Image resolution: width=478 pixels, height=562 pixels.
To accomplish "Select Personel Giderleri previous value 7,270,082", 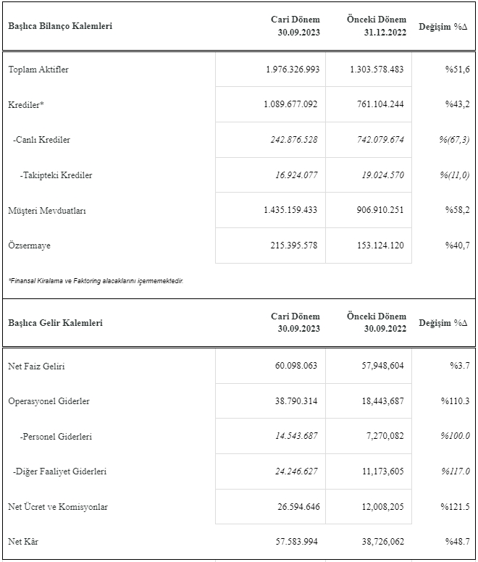I will pos(385,436).
